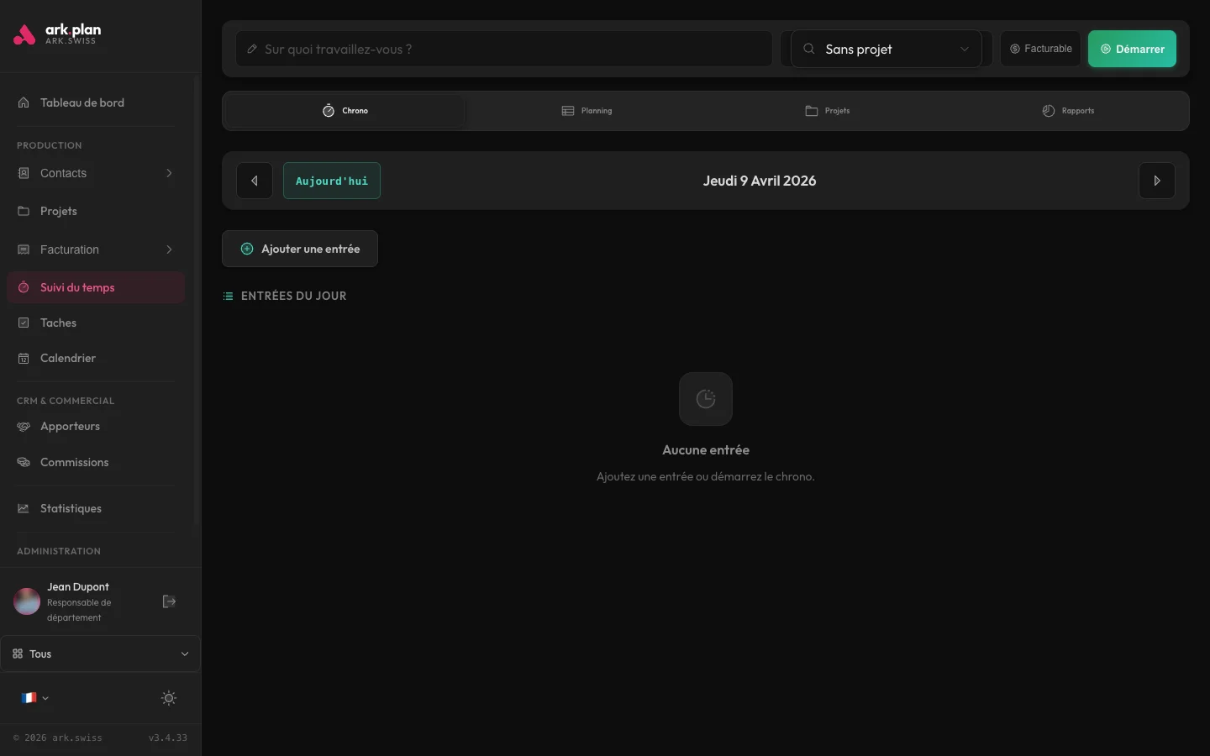Click the pie-chart icon above Aucune entrée

tap(705, 399)
